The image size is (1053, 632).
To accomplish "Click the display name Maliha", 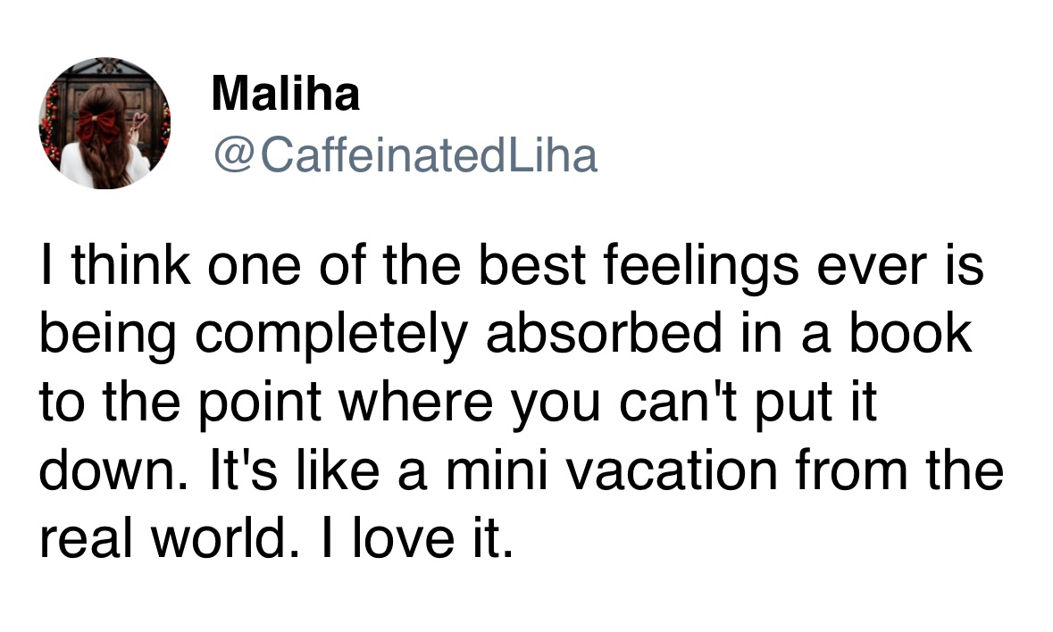I will point(286,93).
